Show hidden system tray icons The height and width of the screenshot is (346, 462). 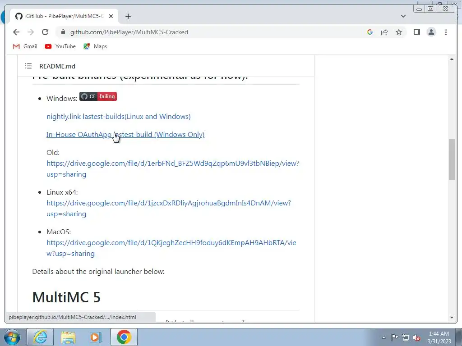[383, 337]
